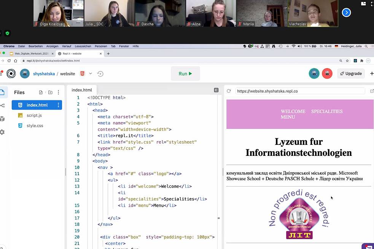This screenshot has height=249, width=374.
Task: Switch the Zoom gallery view layout
Action: tap(363, 3)
